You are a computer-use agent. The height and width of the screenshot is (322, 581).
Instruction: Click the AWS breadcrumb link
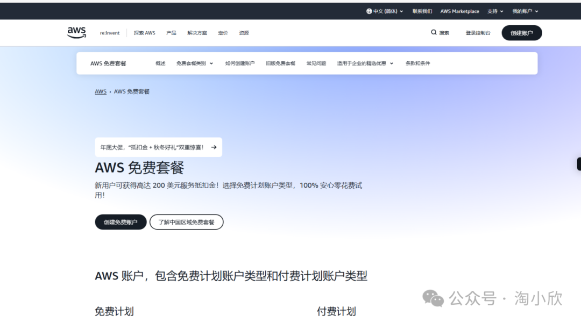point(100,91)
